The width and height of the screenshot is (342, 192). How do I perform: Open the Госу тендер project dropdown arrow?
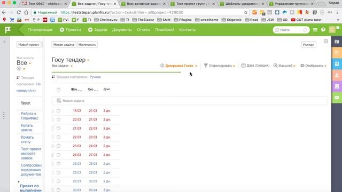coord(88,60)
